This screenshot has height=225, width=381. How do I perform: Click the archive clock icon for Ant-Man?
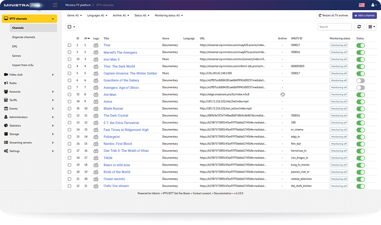[282, 94]
